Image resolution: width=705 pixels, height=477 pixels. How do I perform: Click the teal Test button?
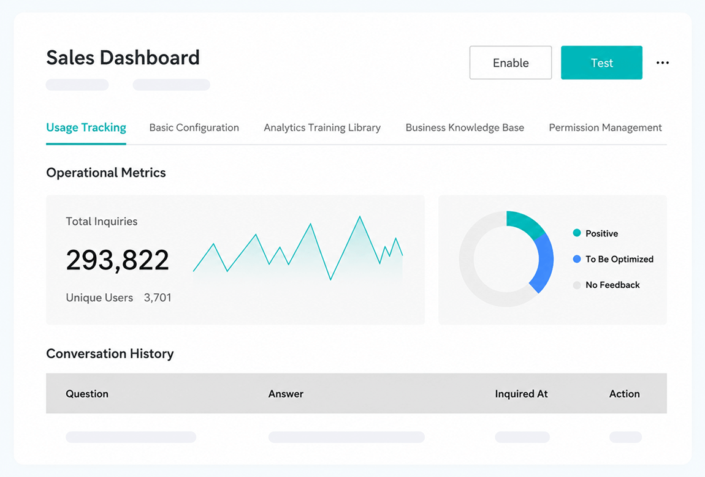click(601, 62)
